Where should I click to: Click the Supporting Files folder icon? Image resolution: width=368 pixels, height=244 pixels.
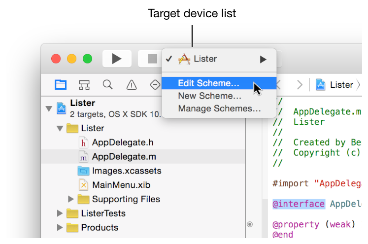84,199
